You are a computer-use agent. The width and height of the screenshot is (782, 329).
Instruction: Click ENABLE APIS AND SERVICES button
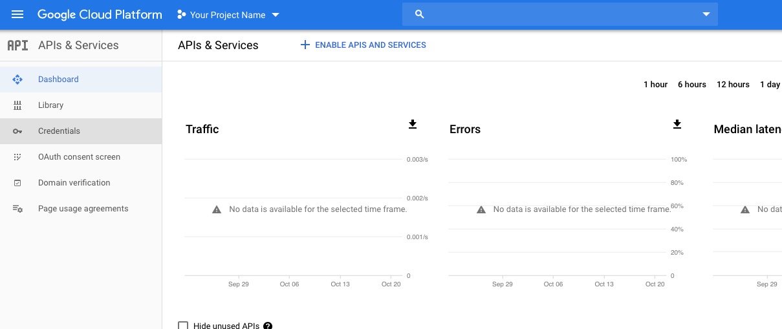363,45
